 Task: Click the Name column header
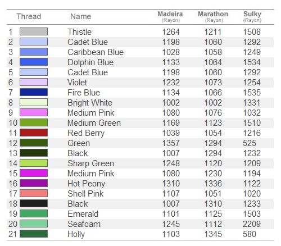(81, 16)
